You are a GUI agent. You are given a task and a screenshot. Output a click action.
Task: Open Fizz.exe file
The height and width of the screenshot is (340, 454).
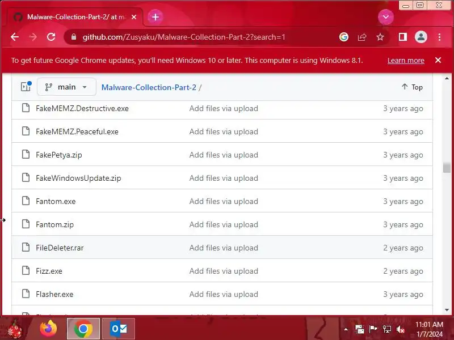point(49,271)
